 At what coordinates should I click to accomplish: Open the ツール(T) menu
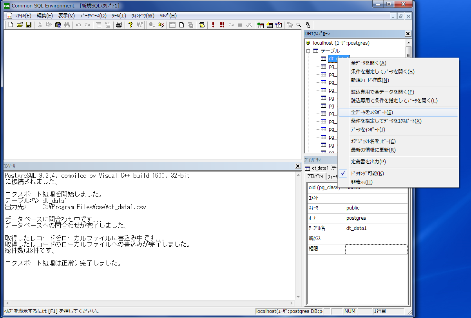tap(119, 16)
